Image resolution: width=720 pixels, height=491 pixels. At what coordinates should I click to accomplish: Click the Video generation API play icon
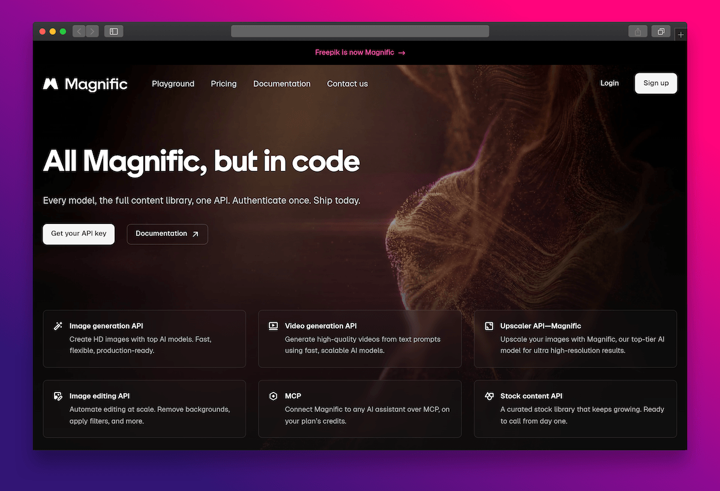tap(273, 326)
